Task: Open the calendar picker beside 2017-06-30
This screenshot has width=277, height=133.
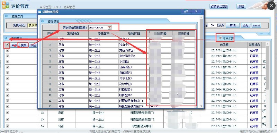Action: 109,28
